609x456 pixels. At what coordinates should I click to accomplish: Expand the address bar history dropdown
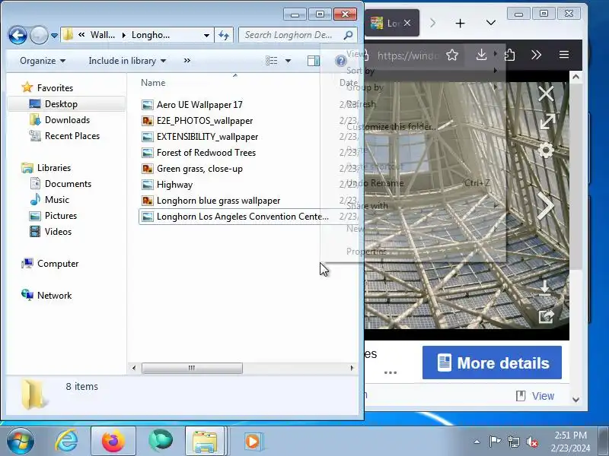click(206, 35)
